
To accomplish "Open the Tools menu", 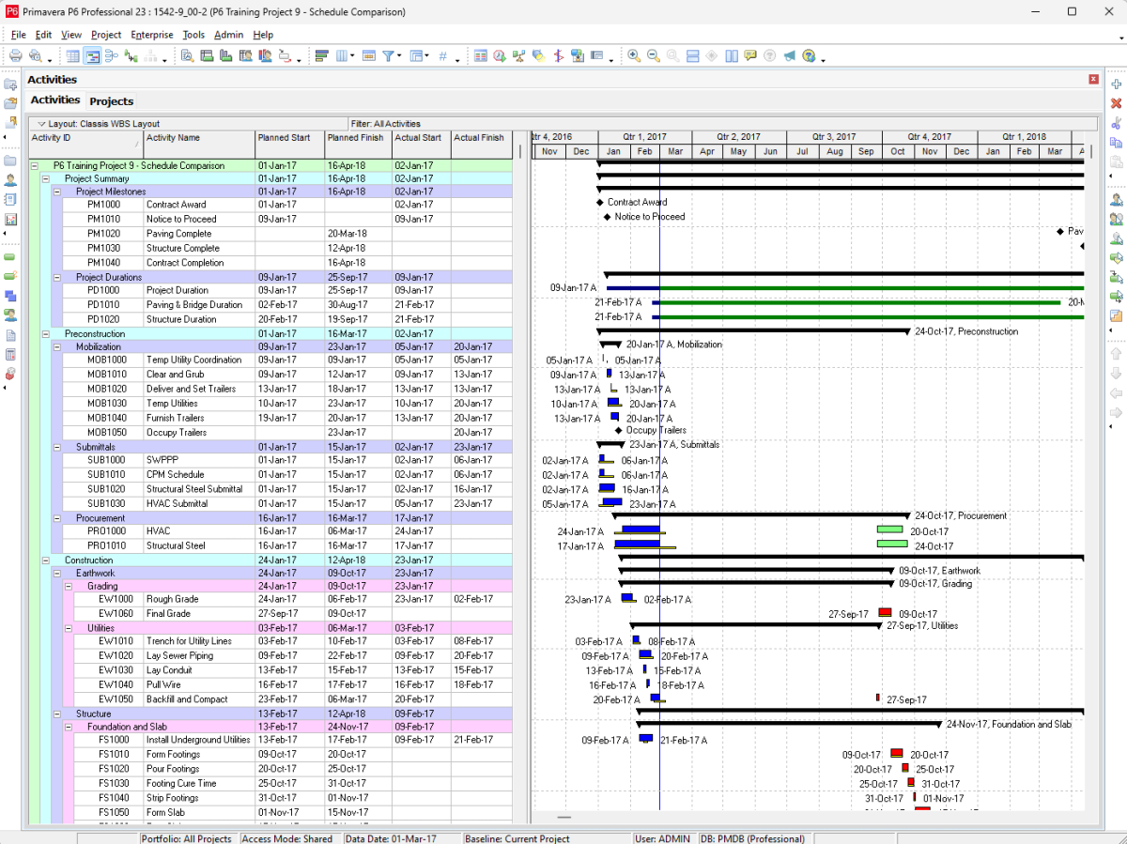I will coord(194,35).
